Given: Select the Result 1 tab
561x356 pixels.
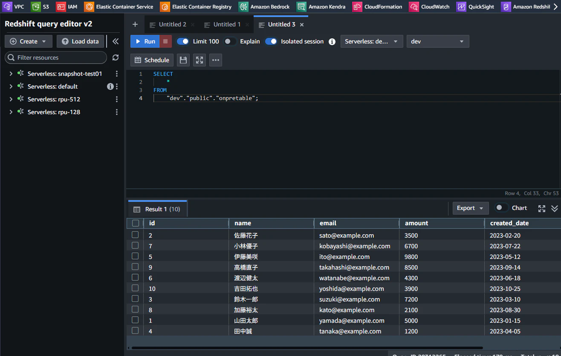Looking at the screenshot, I should 157,209.
